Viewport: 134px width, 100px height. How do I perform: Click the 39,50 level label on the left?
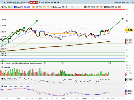3,32
